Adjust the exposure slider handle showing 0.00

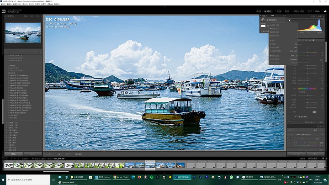click(307, 60)
